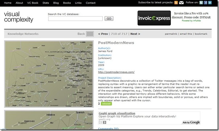
Task: Click the email subscription envelope icon
Action: (x=181, y=3)
